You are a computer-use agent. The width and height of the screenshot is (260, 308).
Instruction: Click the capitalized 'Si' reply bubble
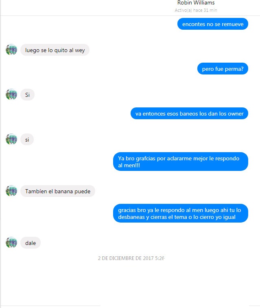28,95
